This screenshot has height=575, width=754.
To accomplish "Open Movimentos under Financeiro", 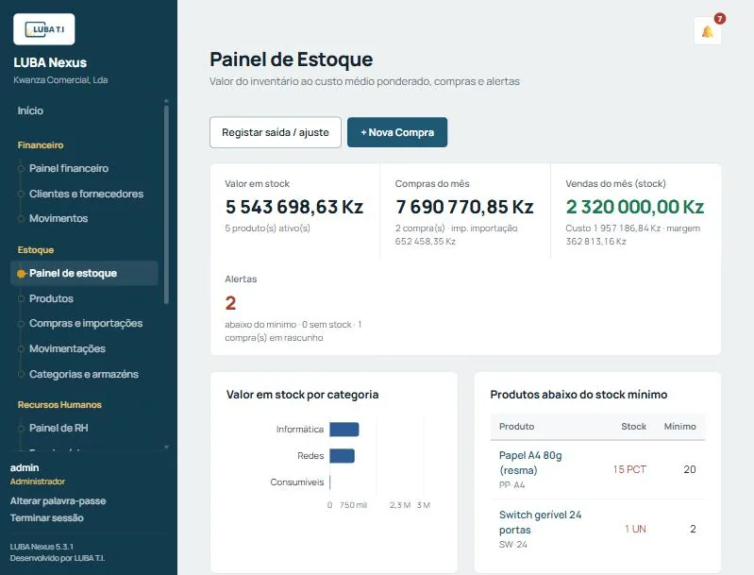I will coord(59,218).
